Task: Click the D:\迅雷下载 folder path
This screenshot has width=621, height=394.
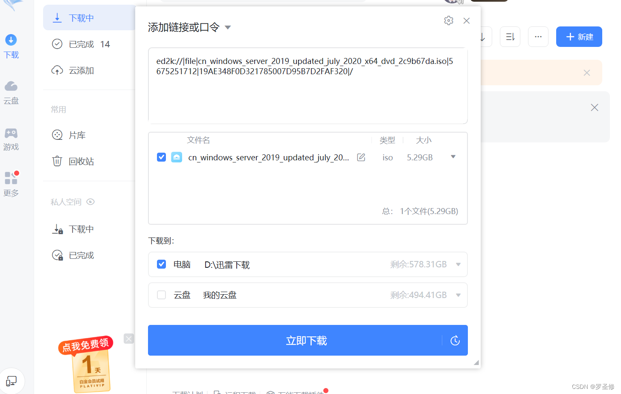Action: point(227,265)
